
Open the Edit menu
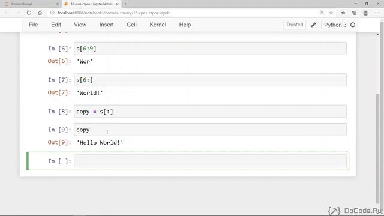click(x=56, y=25)
